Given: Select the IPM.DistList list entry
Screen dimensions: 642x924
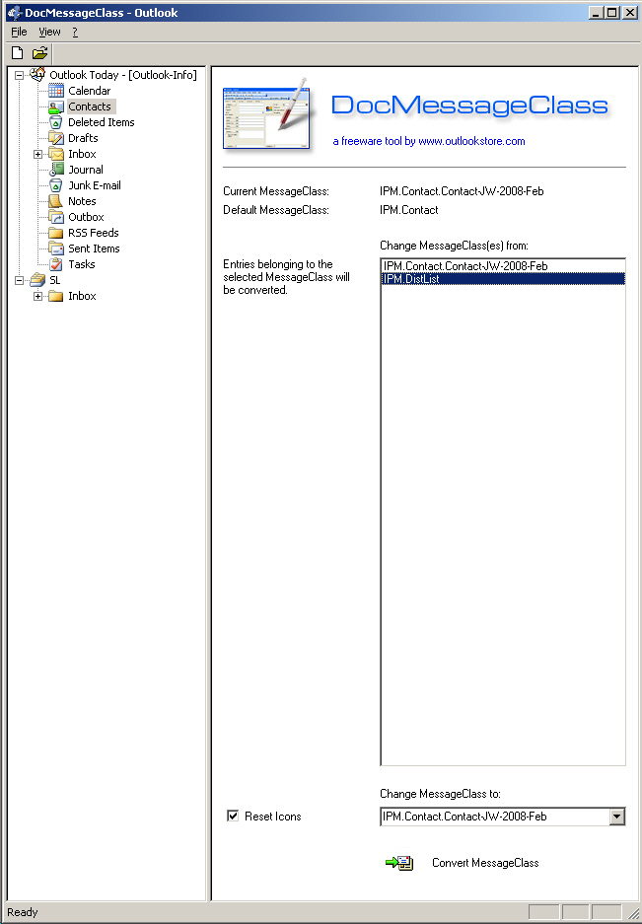Looking at the screenshot, I should coord(503,279).
